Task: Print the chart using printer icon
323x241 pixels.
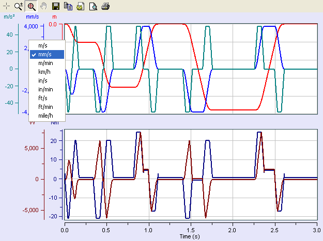Action: 105,7
